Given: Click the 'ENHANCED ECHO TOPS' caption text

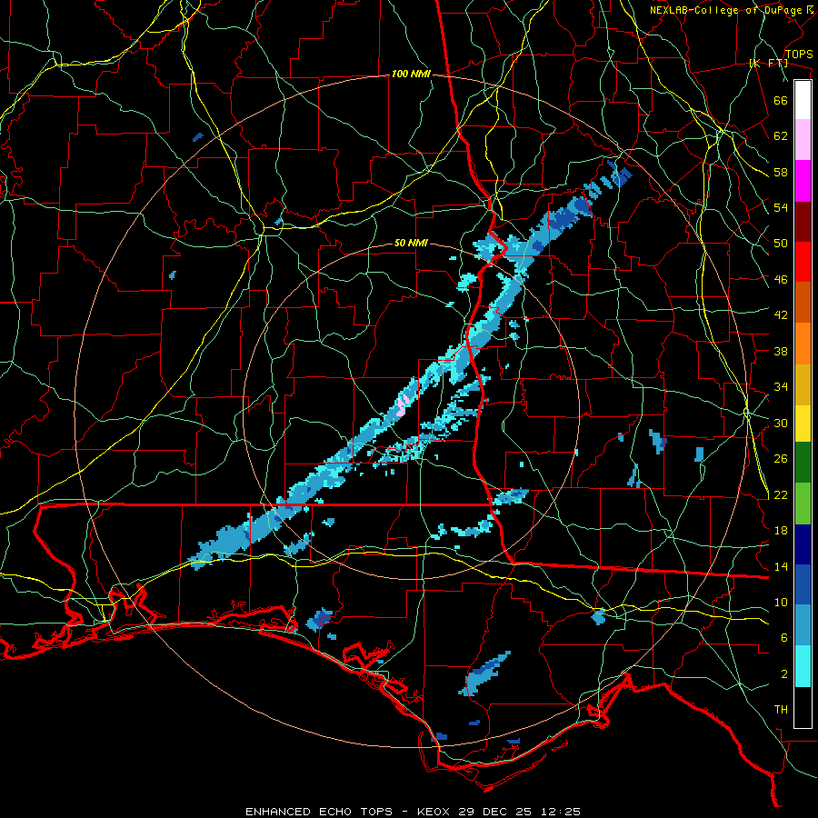Looking at the screenshot, I should 319,812.
